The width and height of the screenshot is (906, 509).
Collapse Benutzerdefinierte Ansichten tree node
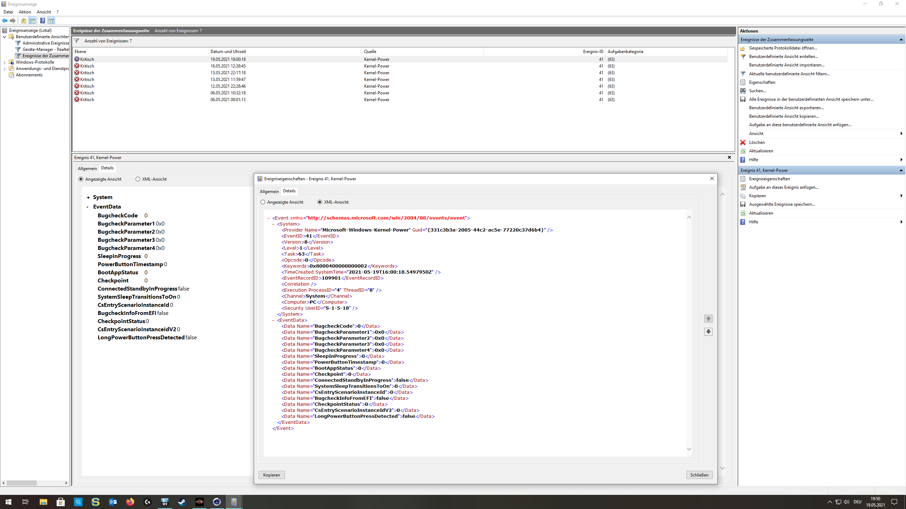tap(4, 37)
